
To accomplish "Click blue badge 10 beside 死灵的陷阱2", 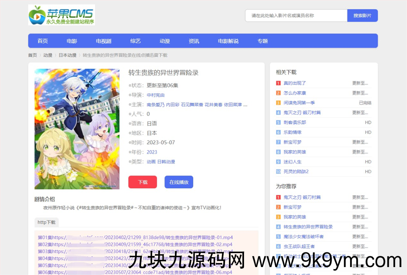I will 278,171.
